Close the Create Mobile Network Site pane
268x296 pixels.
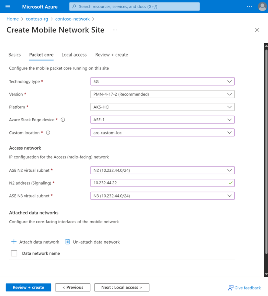coord(257,30)
